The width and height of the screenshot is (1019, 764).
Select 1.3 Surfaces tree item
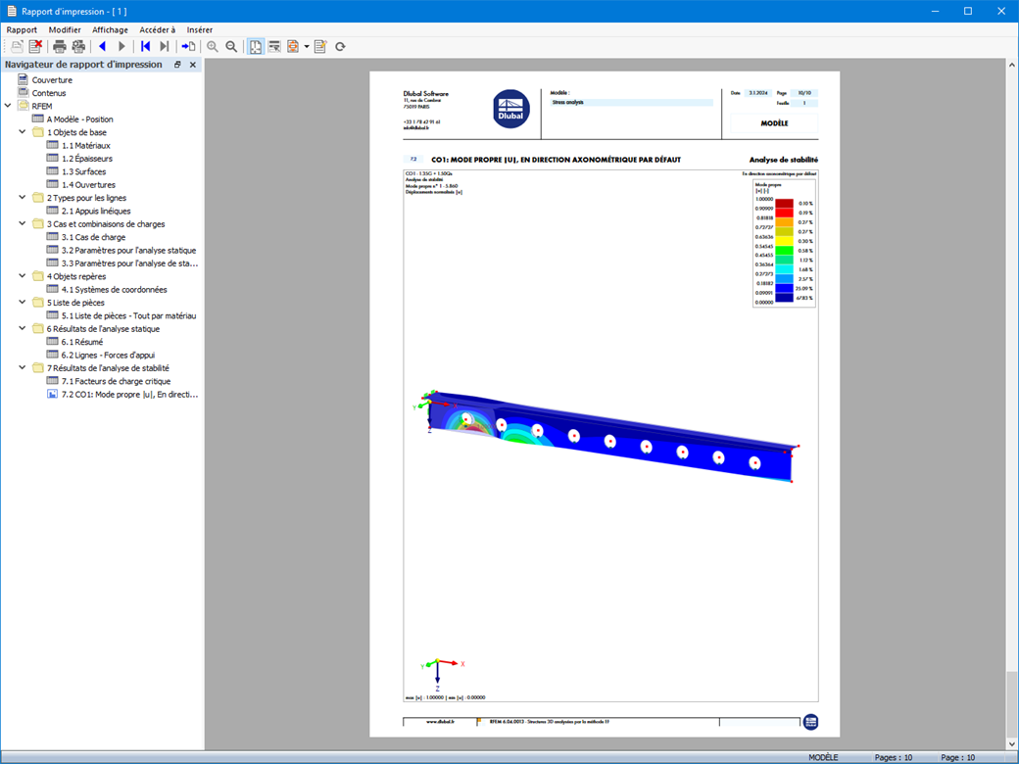[84, 171]
